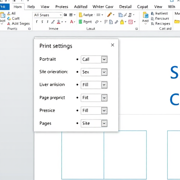Click the yellow lock icon in ribbon
Image resolution: width=180 pixels, height=180 pixels.
(x=122, y=22)
